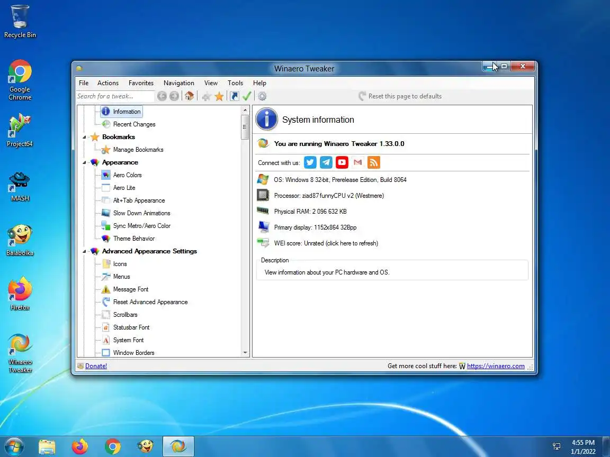Image resolution: width=610 pixels, height=457 pixels.
Task: Collapse the Bookmarks tree group
Action: (x=84, y=137)
